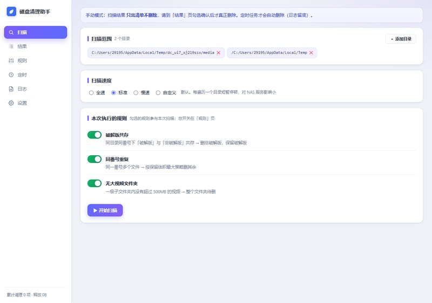The height and width of the screenshot is (303, 432).
Task: Click the 累计清理 0 项 status text
Action: 26,295
